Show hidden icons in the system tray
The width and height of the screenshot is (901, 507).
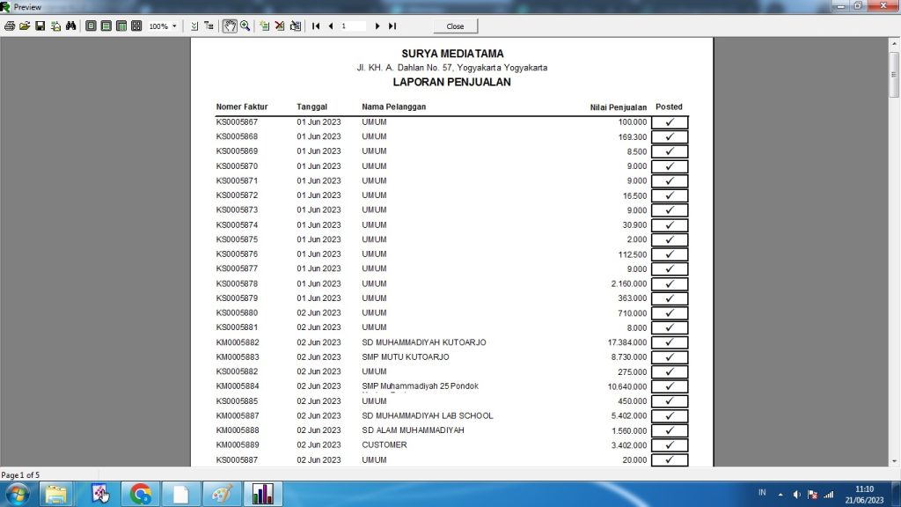coord(780,494)
